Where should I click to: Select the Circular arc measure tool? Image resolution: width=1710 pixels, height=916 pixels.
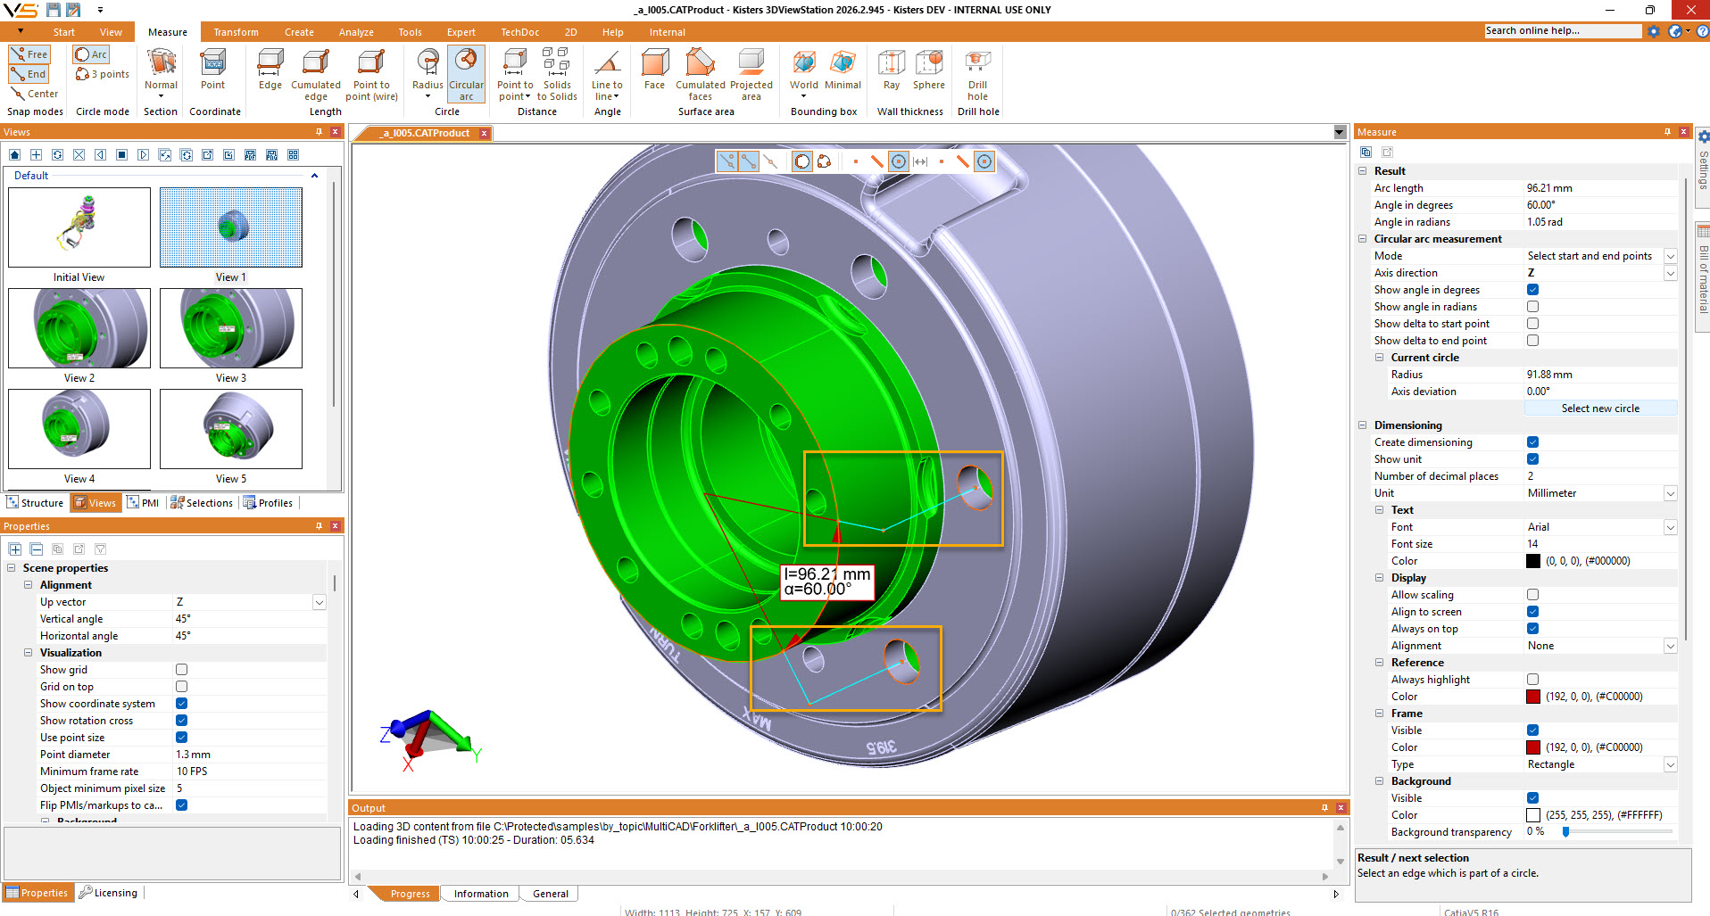pyautogui.click(x=466, y=74)
